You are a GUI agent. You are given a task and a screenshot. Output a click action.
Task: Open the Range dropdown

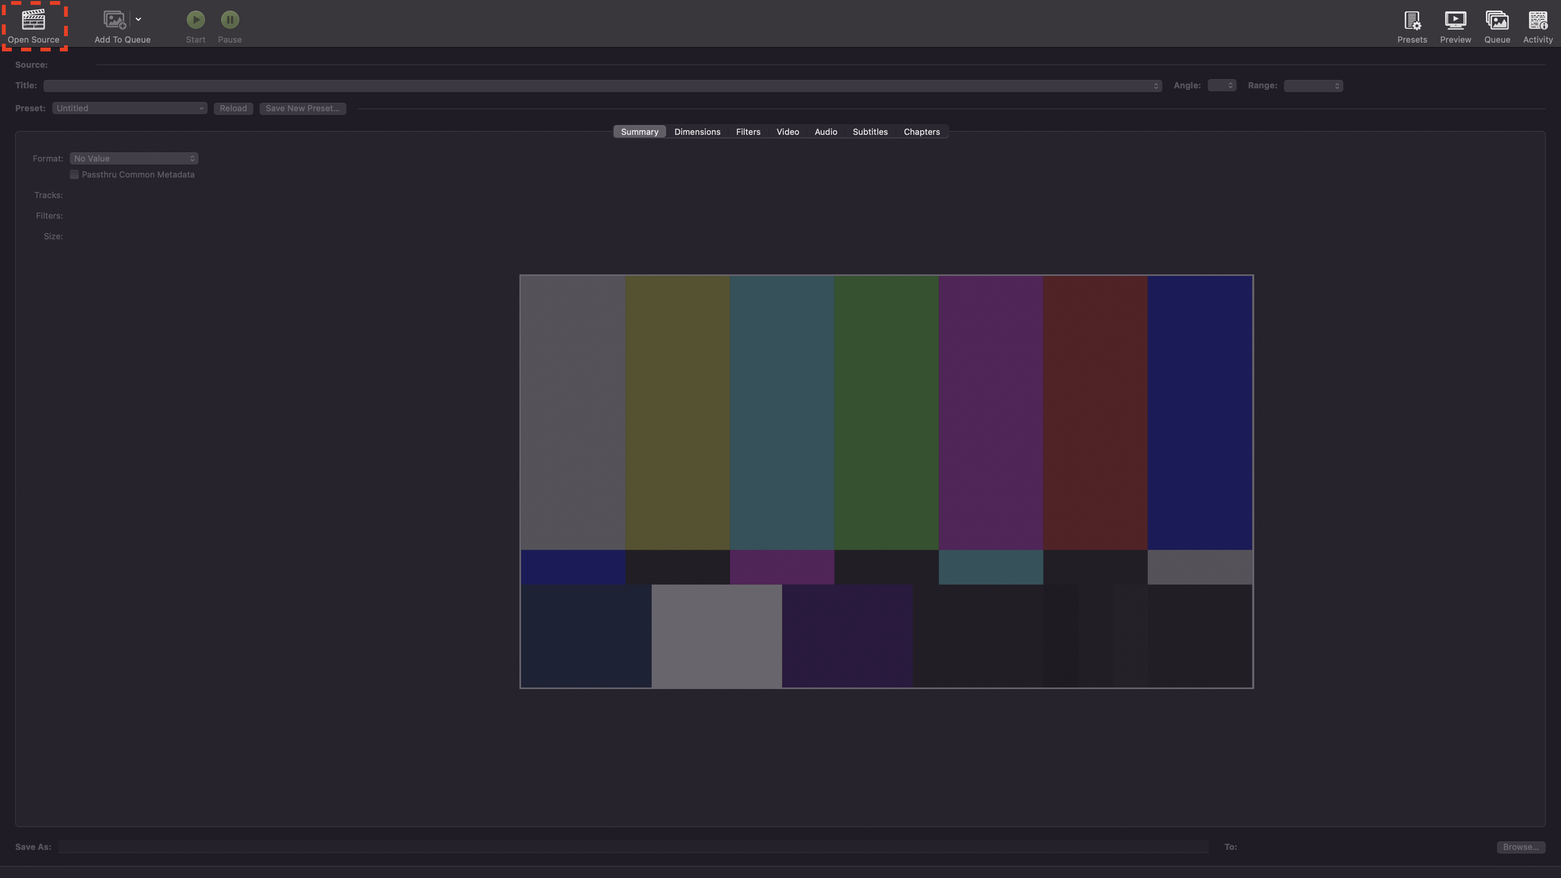1313,86
